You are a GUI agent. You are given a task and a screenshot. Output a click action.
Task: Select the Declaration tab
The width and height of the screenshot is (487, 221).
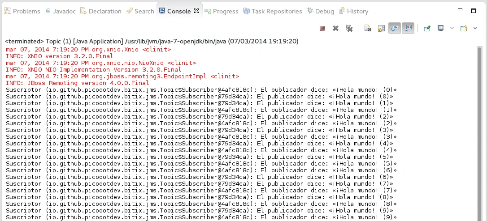101,11
